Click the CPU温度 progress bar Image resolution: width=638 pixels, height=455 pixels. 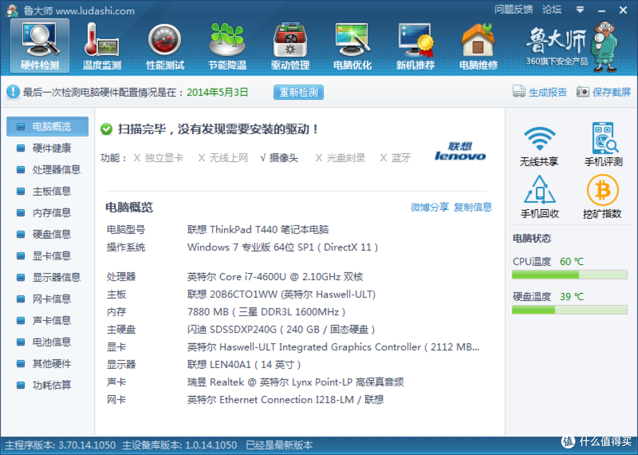[x=569, y=275]
